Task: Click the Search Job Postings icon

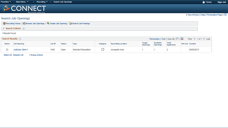Action: click(71, 23)
